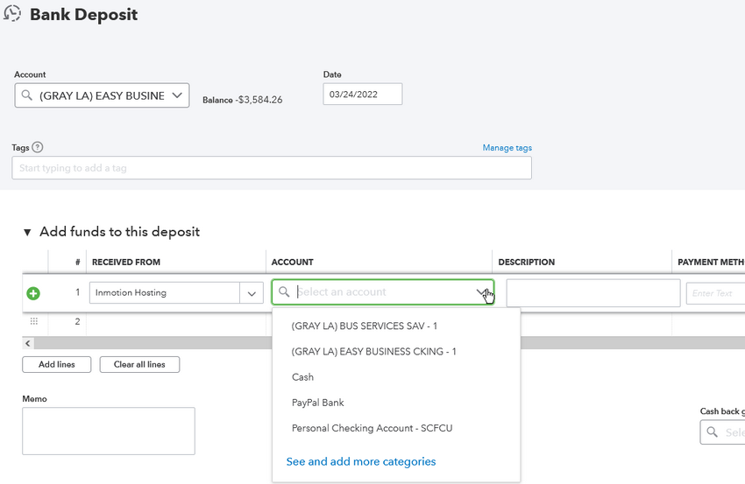Pick PayPal Bank account option
This screenshot has height=484, width=745.
tap(317, 403)
